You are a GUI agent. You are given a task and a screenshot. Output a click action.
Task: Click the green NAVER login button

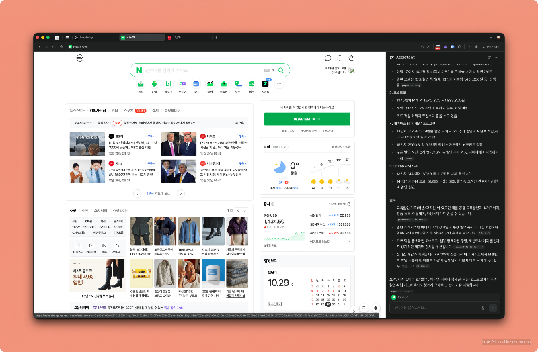click(x=307, y=119)
